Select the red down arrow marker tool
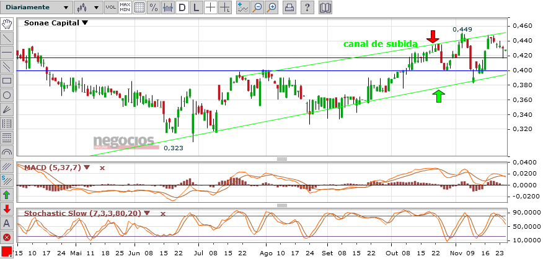This screenshot has height=259, width=543. coord(7,210)
